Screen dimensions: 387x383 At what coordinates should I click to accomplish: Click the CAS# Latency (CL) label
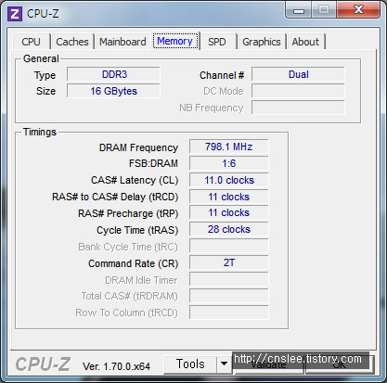click(135, 180)
